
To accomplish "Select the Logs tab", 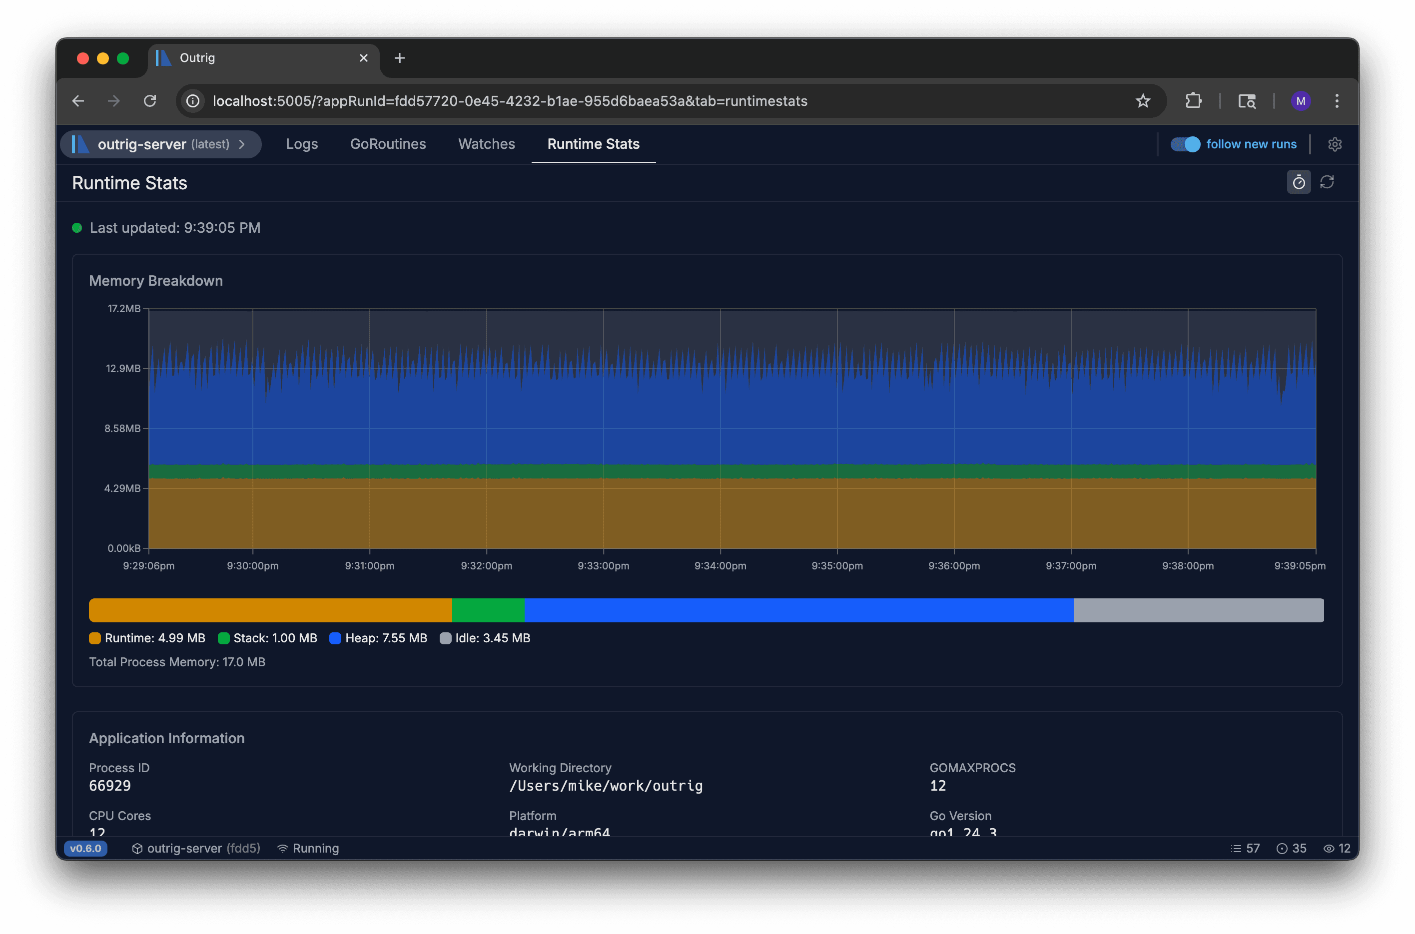I will 301,144.
